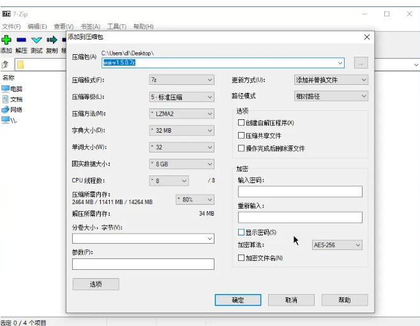Viewport: 420px width, 326px height.
Task: Click the yellow folder icon in address bar
Action: (20, 64)
